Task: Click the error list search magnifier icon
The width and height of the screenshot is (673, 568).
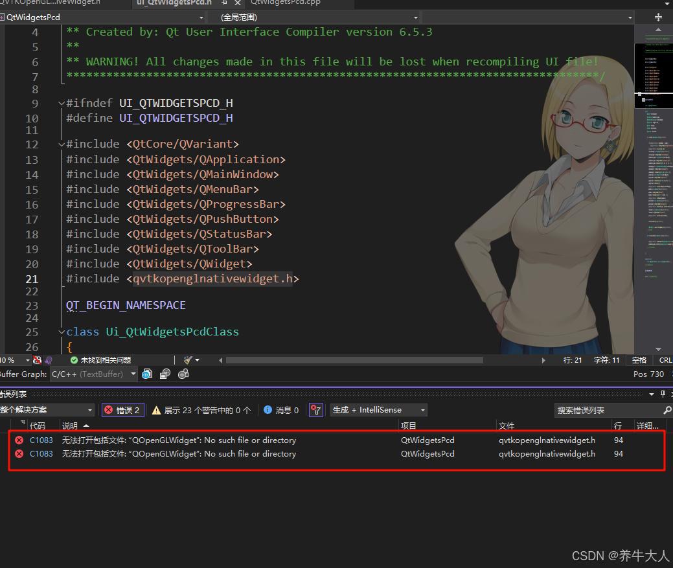Action: (667, 411)
